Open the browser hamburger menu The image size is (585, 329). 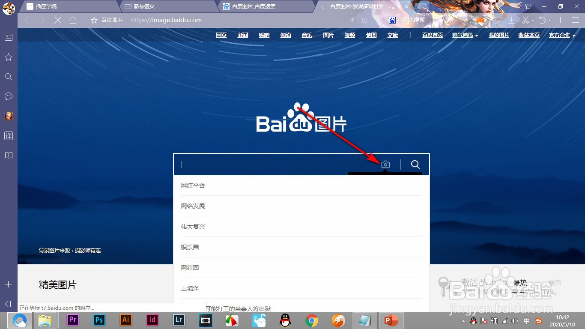tap(575, 20)
